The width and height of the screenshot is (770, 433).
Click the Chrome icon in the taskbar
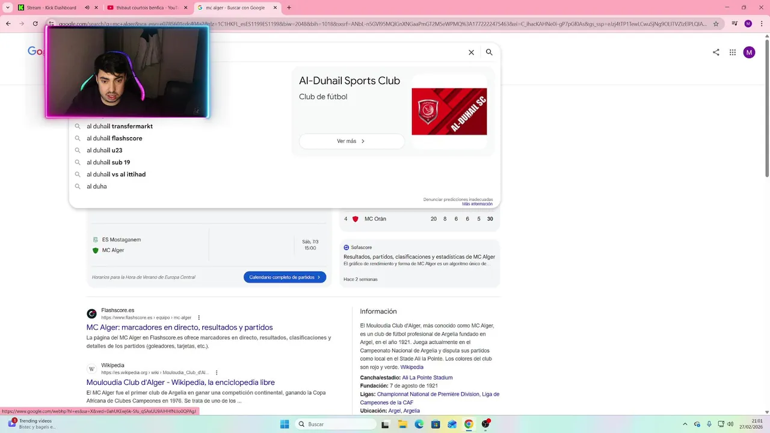[469, 424]
